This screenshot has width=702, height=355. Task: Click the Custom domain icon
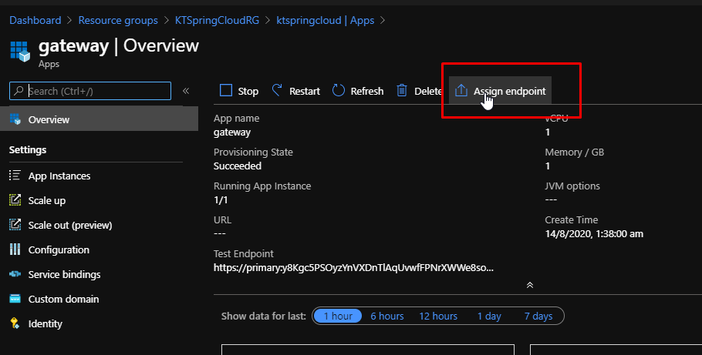[15, 299]
